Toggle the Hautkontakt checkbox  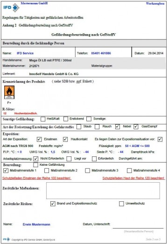pos(65,139)
